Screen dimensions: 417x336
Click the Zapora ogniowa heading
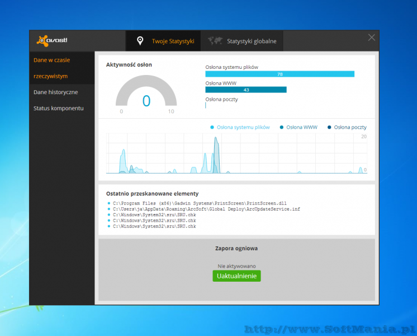point(236,248)
